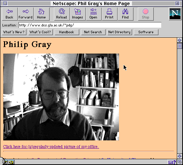
Task: Open the mail envelope icon
Action: tap(172, 162)
